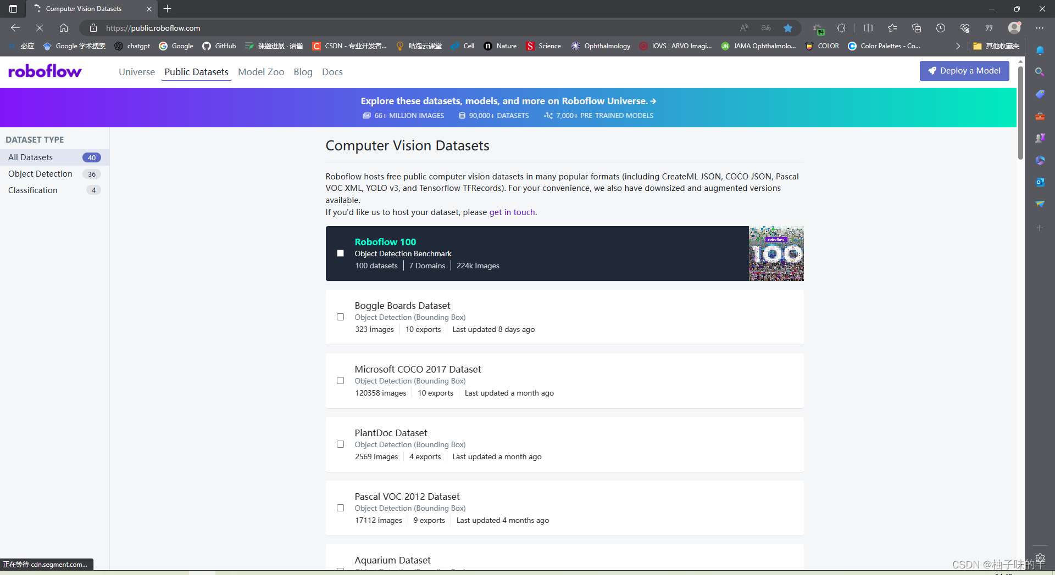Open Microsoft 365 in the sidebar
Screen dimensions: 1055x575
pos(1040,160)
